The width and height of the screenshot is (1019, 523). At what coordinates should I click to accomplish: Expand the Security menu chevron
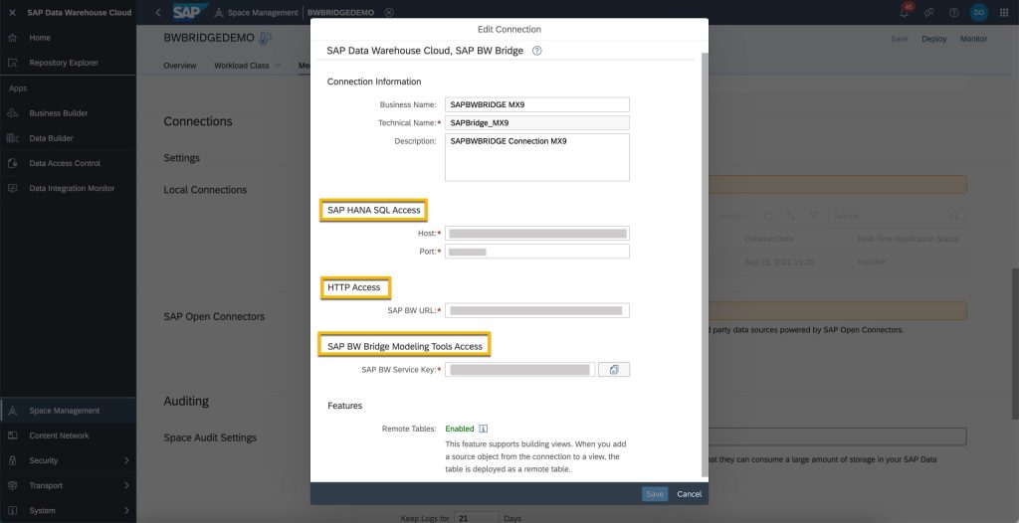click(126, 460)
